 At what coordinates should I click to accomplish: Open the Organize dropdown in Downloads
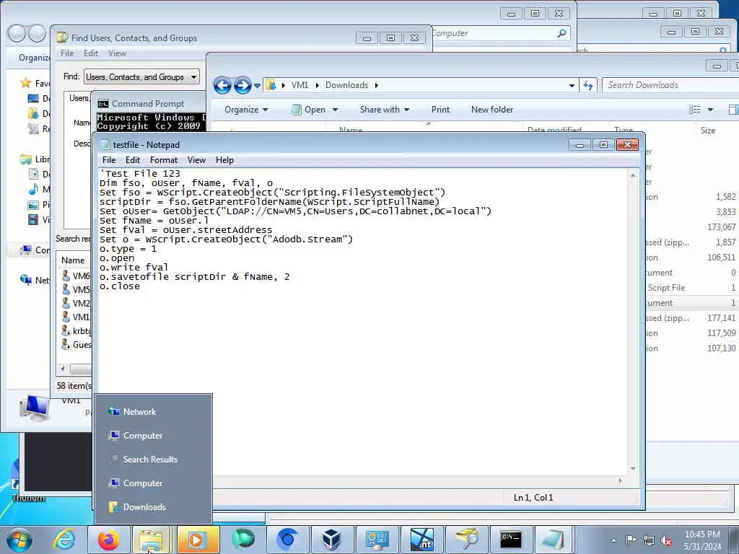pos(246,110)
